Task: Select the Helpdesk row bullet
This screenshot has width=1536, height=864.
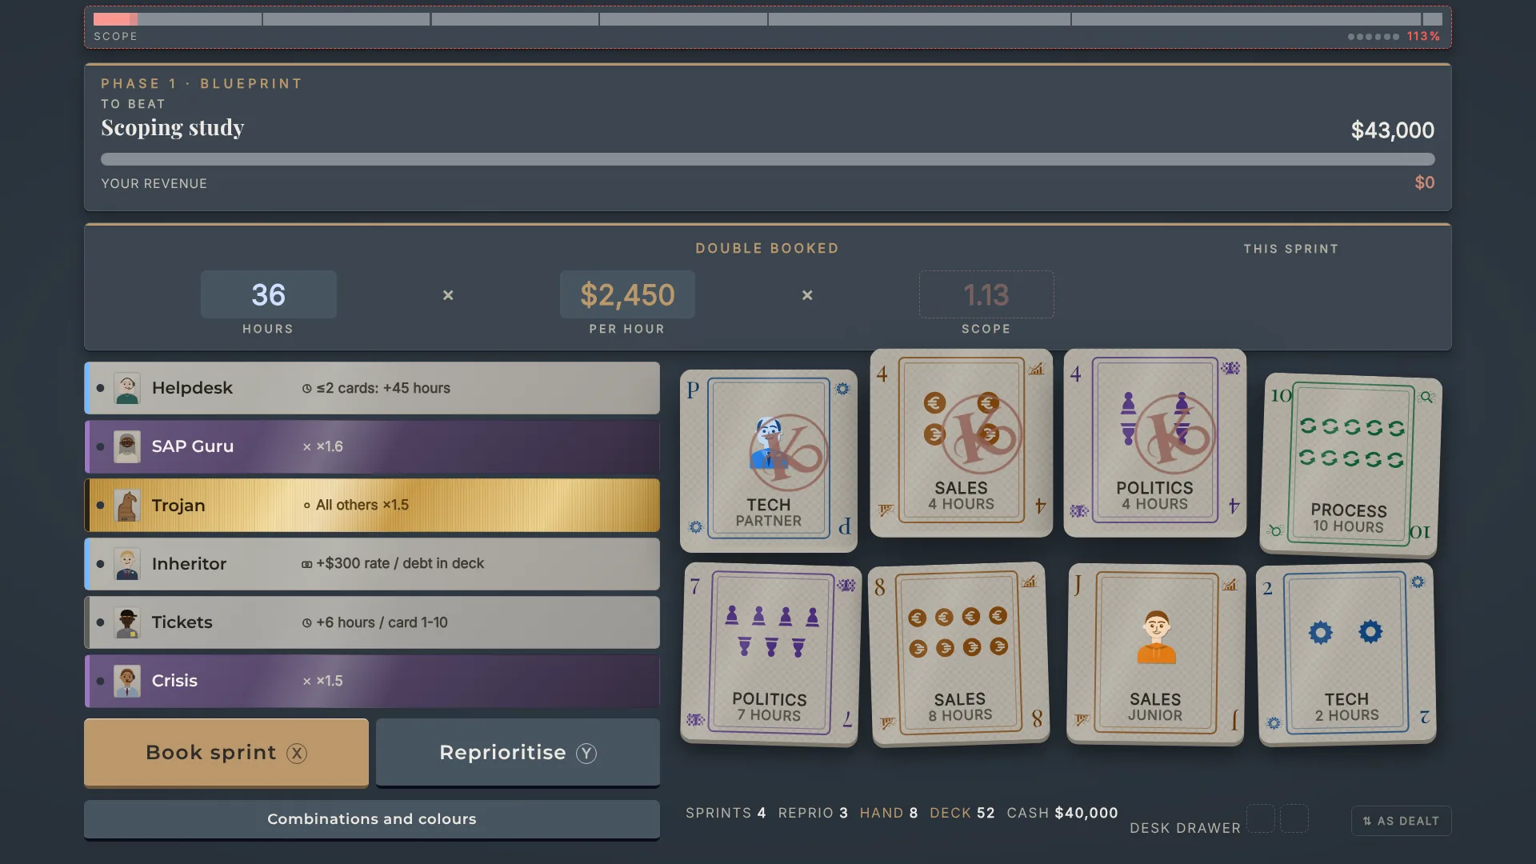Action: tap(100, 388)
